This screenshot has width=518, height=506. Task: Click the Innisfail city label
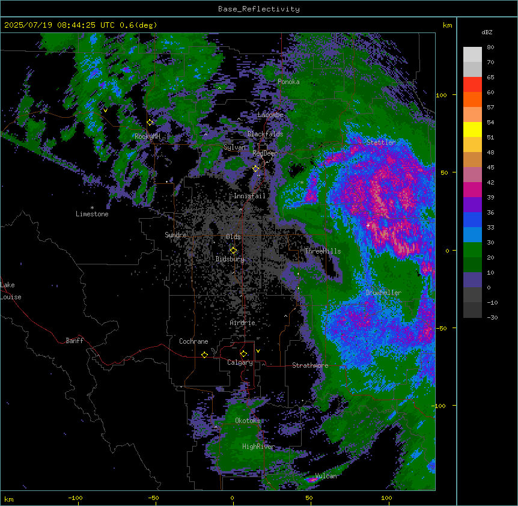click(x=249, y=196)
